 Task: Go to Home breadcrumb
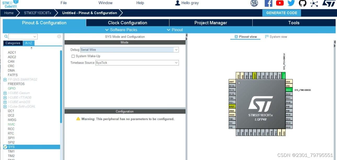pos(9,13)
